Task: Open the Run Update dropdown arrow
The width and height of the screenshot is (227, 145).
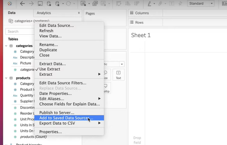Action: coord(74,4)
